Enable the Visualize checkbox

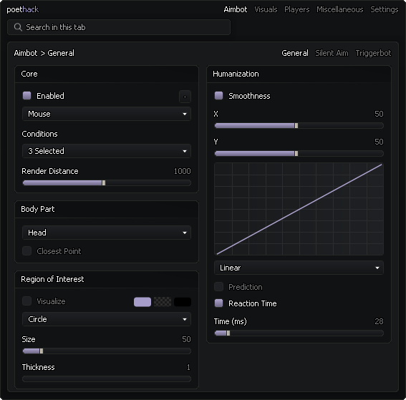click(27, 301)
